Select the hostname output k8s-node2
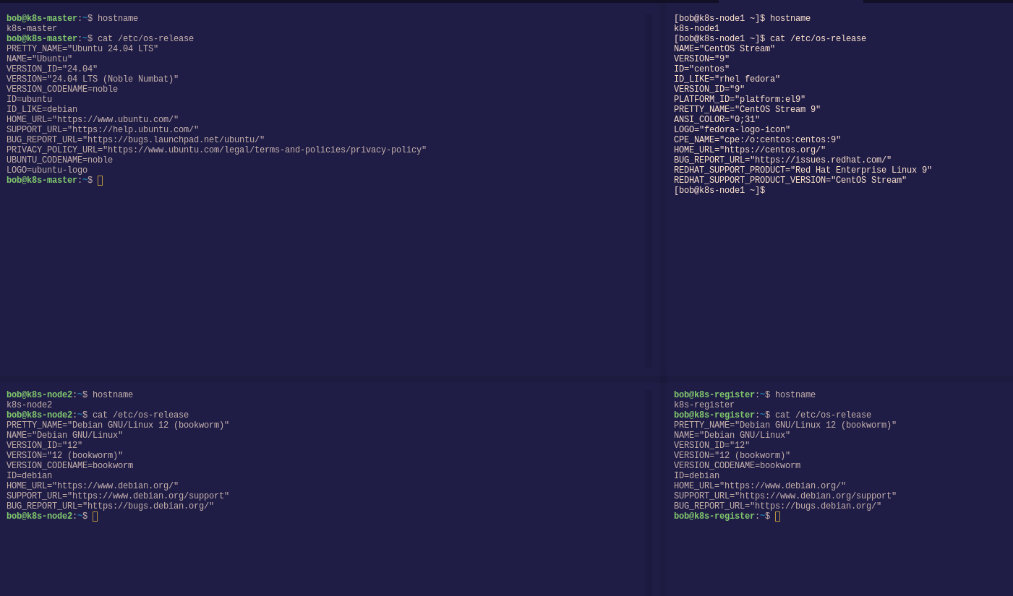 tap(29, 405)
